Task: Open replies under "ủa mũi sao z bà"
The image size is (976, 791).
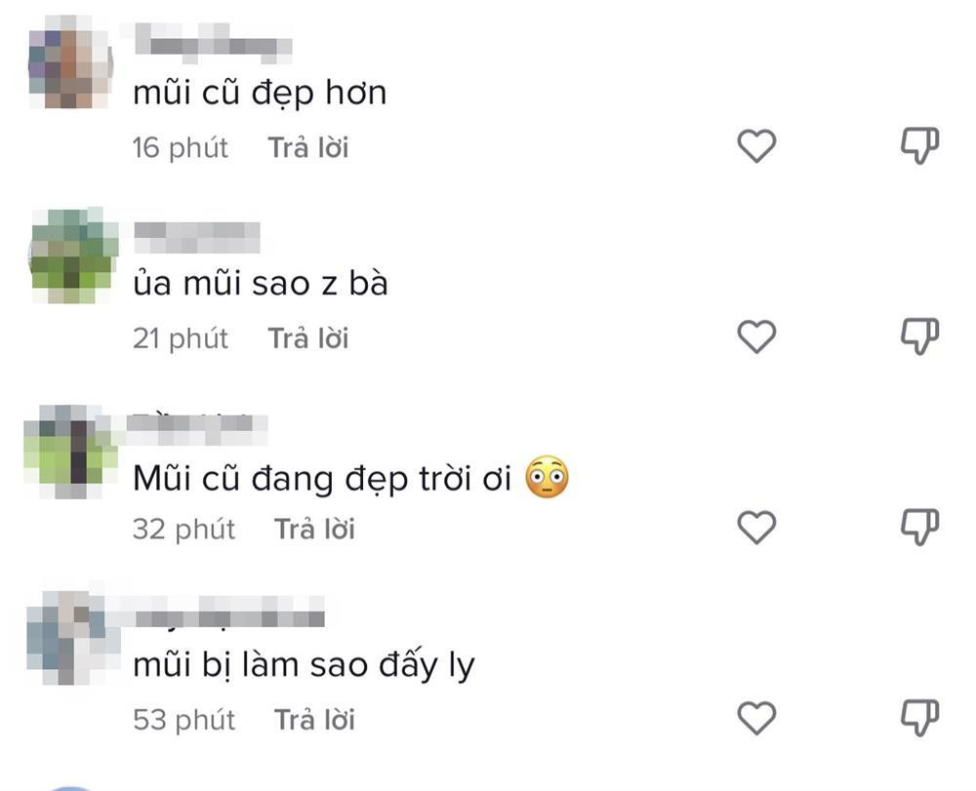Action: [310, 337]
